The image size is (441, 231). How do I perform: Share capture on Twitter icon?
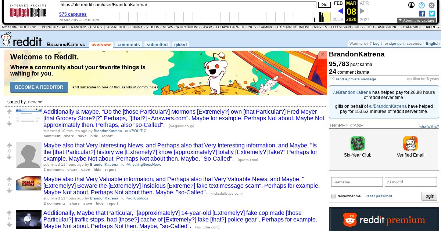[x=432, y=14]
